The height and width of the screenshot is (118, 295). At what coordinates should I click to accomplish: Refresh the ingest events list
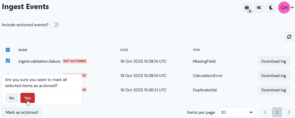pos(289,37)
